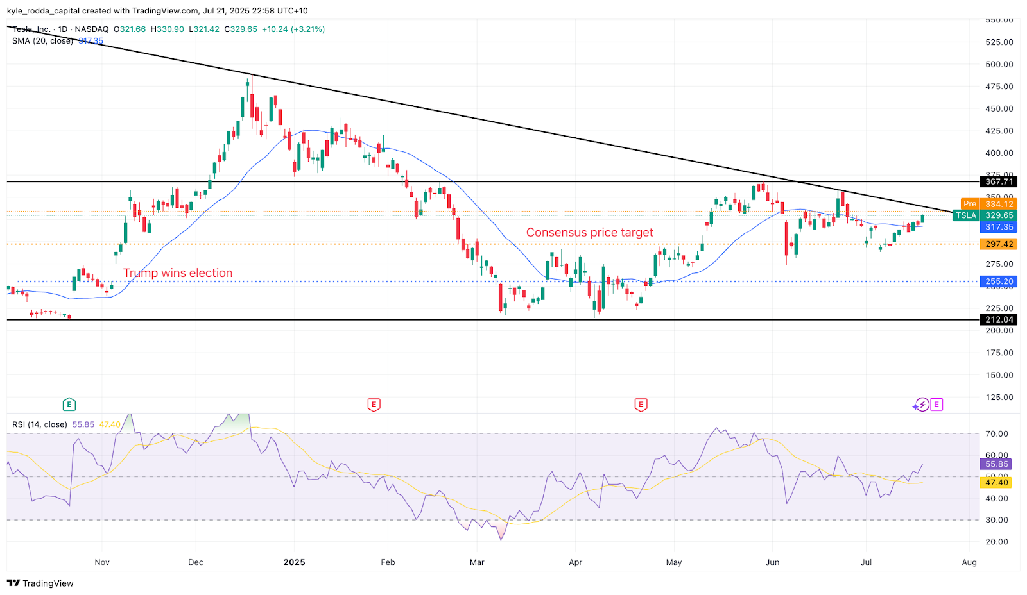Click the close value C329.65
The width and height of the screenshot is (1027, 595).
241,29
